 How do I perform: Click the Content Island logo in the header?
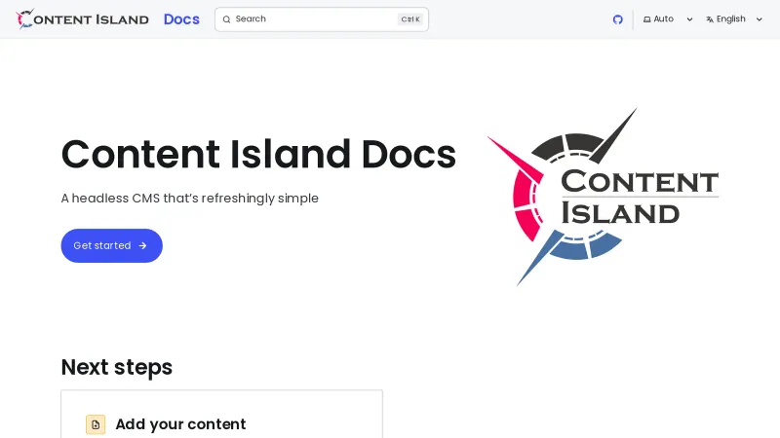pyautogui.click(x=83, y=19)
